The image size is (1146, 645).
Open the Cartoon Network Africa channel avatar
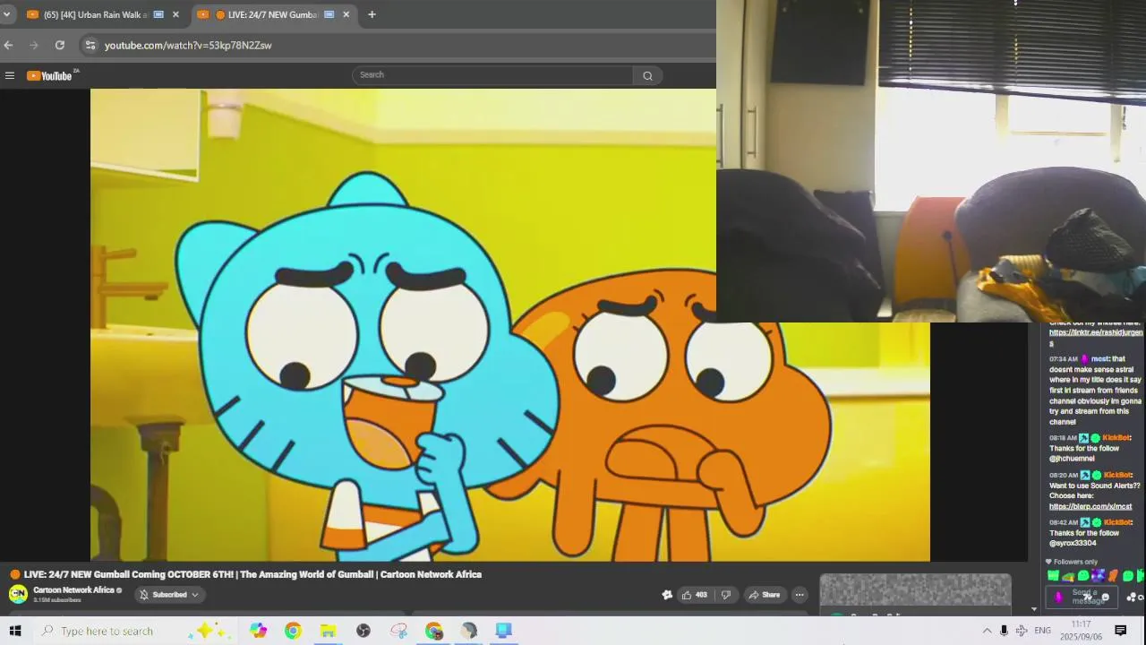pos(18,594)
